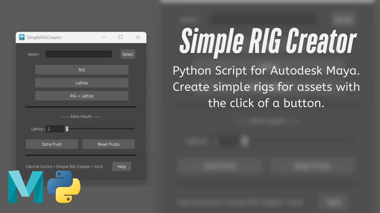The image size is (380, 213).
Task: Click the Python logo
Action: pos(64,187)
